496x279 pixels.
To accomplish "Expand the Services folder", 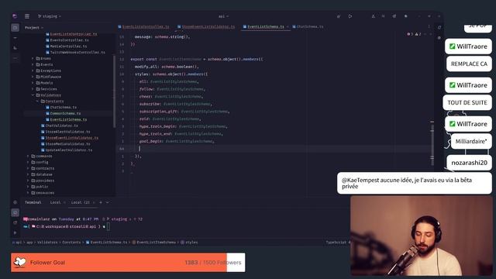I will (x=33, y=89).
